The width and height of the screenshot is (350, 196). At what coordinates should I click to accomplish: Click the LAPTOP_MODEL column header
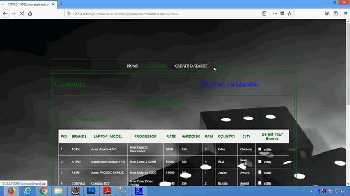coord(108,136)
